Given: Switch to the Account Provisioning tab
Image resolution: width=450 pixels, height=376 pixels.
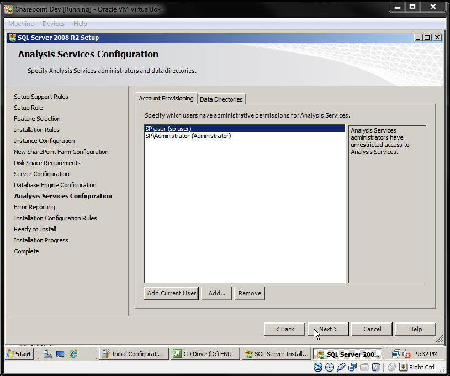Looking at the screenshot, I should tap(166, 98).
